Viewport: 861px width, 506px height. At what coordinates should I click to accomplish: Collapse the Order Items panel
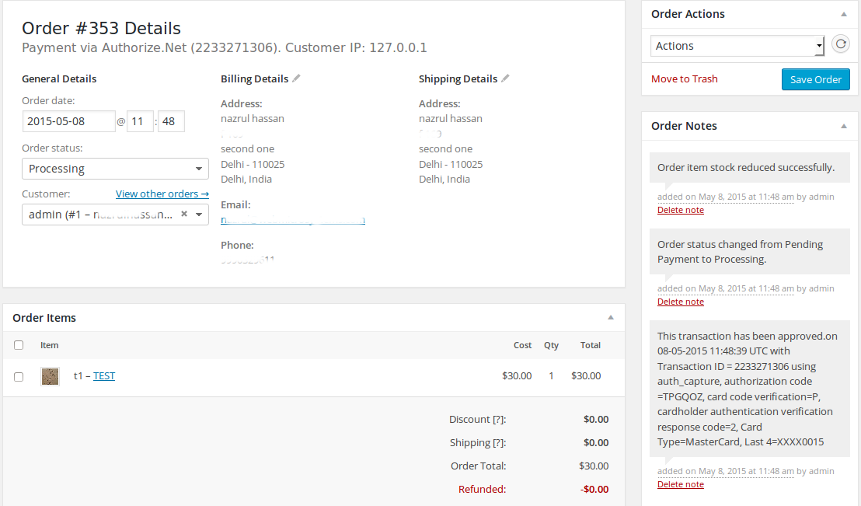tap(611, 318)
